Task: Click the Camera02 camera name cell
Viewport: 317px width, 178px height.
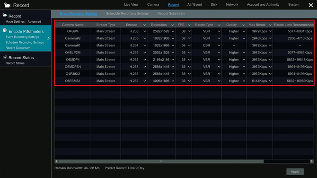Action: coord(73,38)
